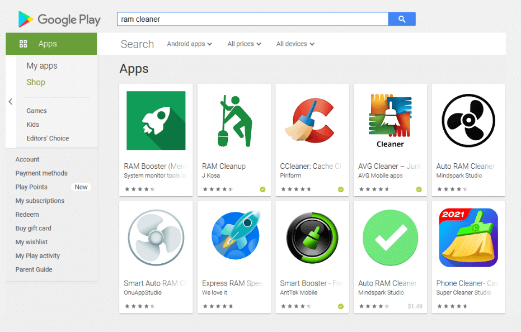Open My wishlist link
This screenshot has width=521, height=332.
[31, 242]
